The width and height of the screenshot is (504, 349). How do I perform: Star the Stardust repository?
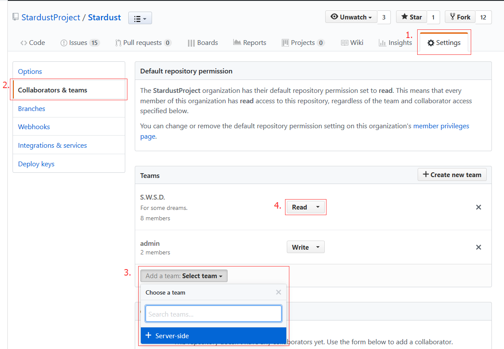pos(412,17)
